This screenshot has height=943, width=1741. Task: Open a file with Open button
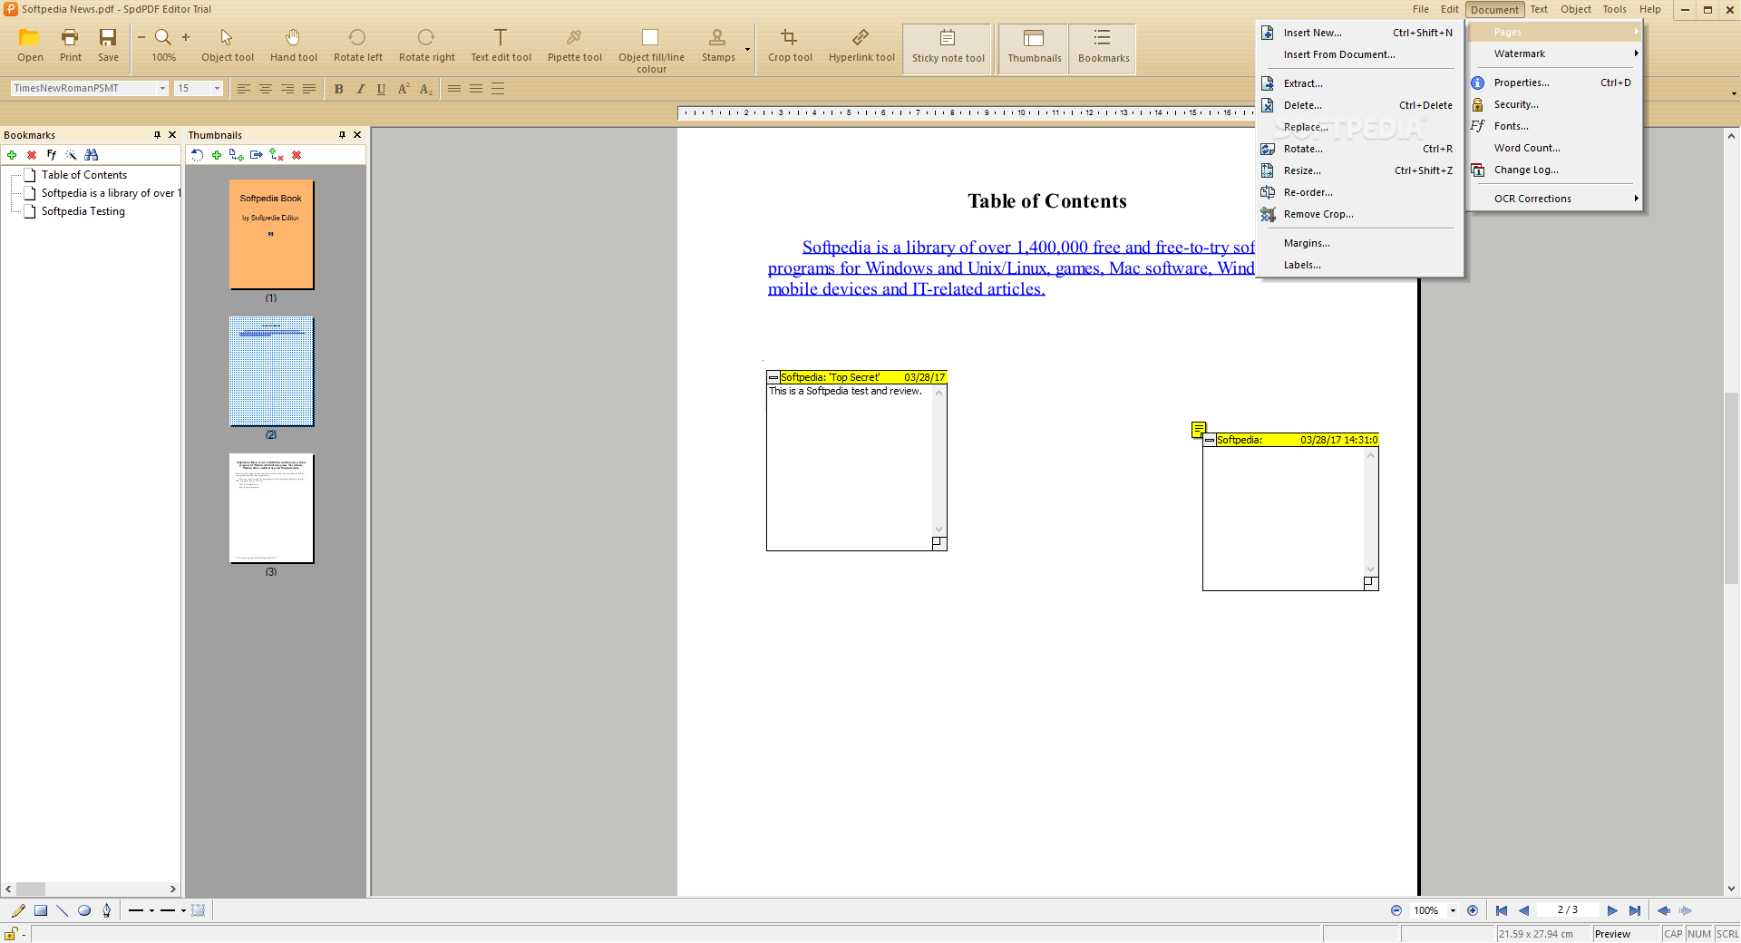point(30,46)
